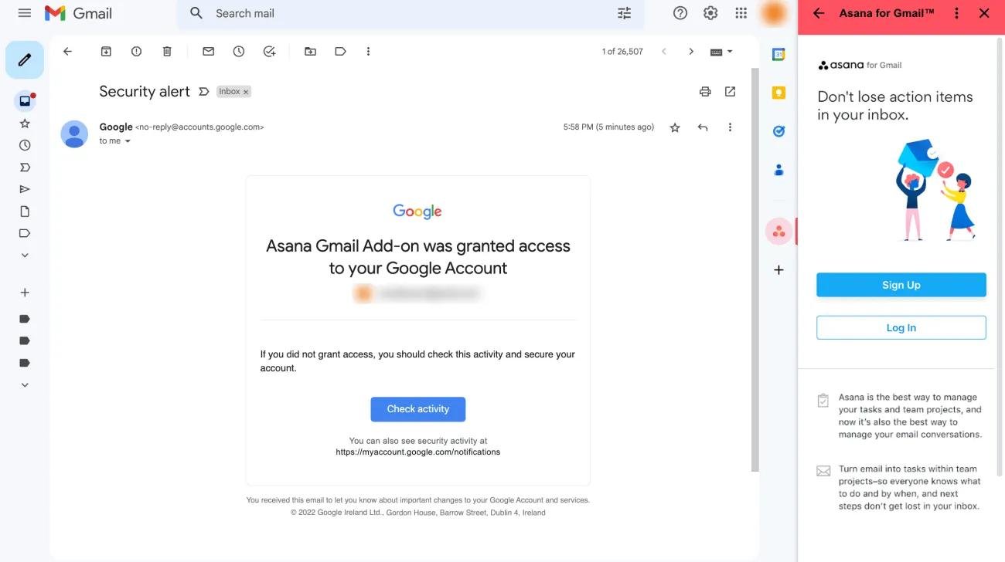1005x562 pixels.
Task: Open the email's three-dot More menu
Action: (x=730, y=127)
